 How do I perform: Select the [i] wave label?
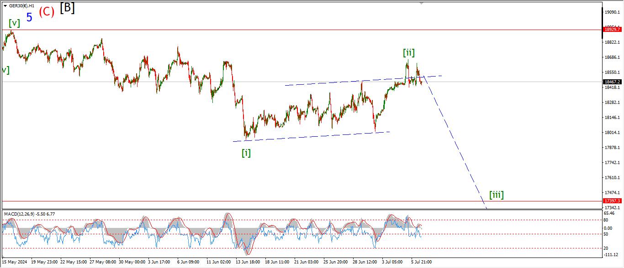point(246,153)
